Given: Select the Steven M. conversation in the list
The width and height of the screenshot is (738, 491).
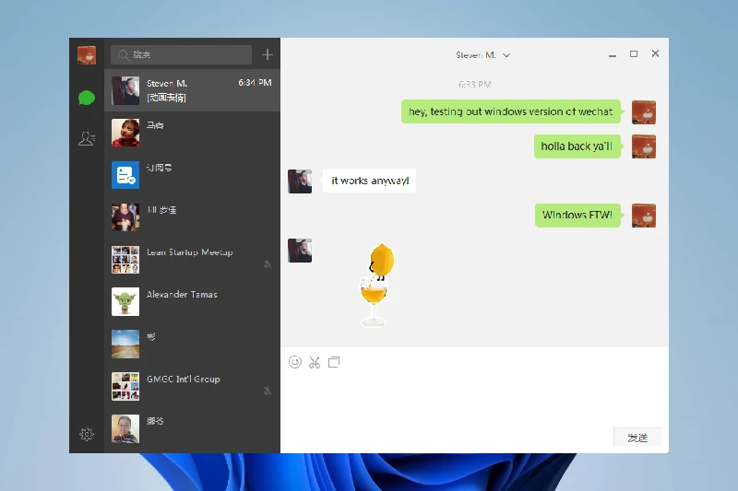Looking at the screenshot, I should [192, 90].
